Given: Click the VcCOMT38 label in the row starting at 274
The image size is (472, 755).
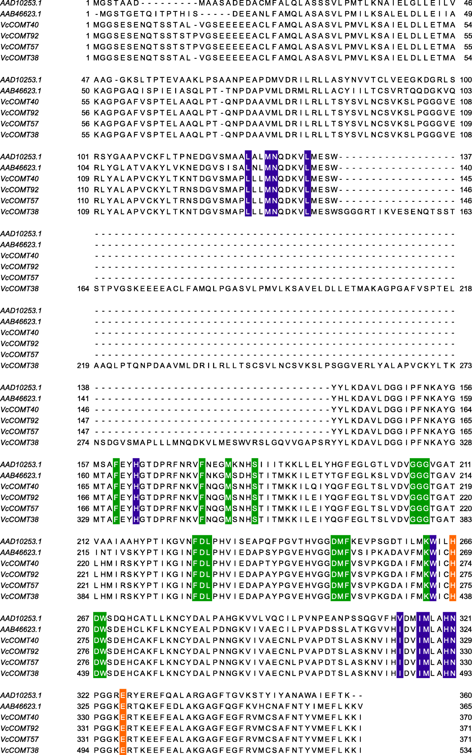Looking at the screenshot, I should (x=19, y=442).
